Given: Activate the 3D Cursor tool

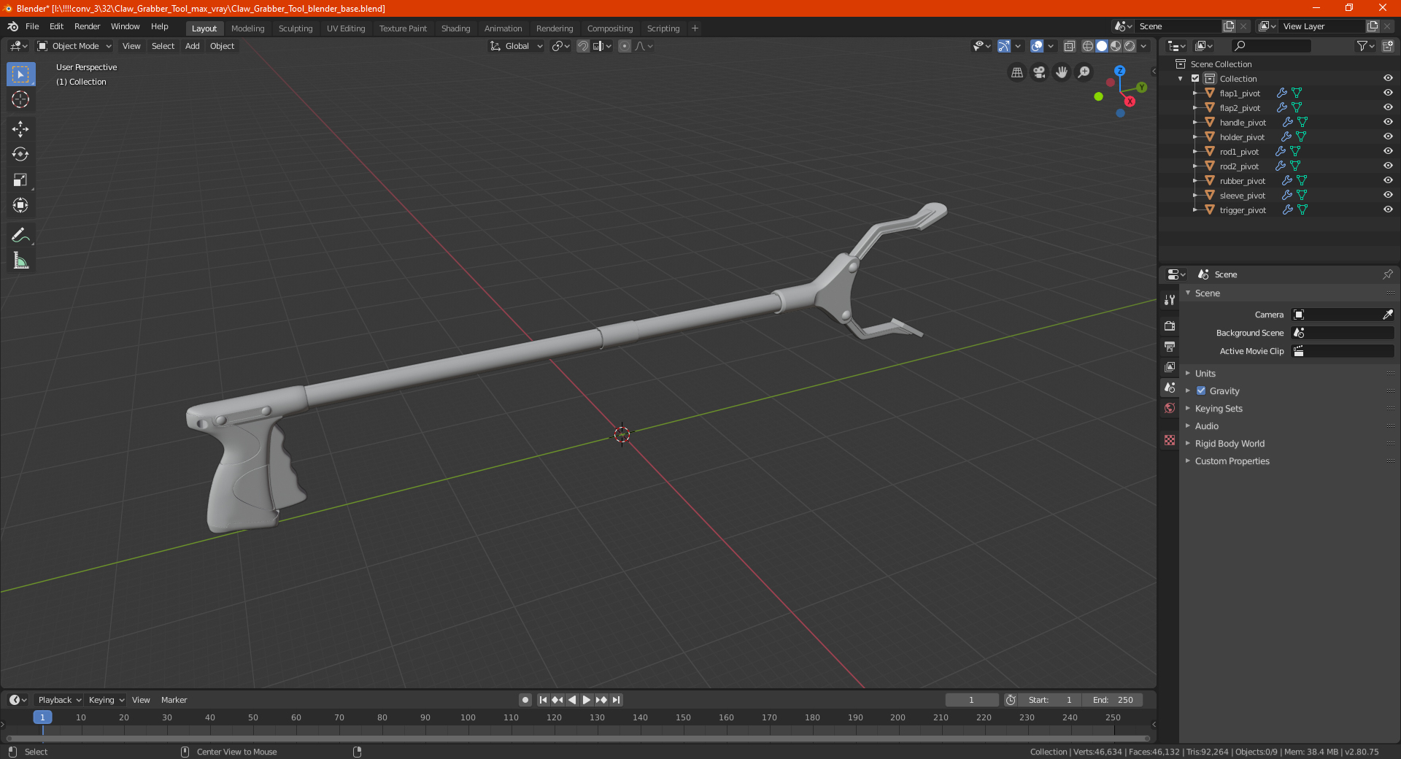Looking at the screenshot, I should tap(20, 100).
